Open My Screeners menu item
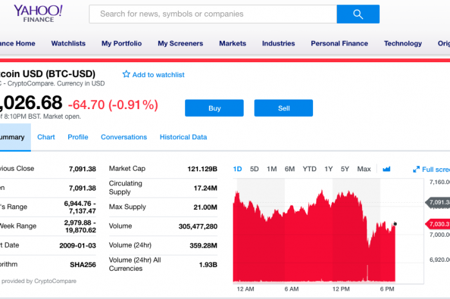Screen dimensions: 450x299 pos(180,43)
